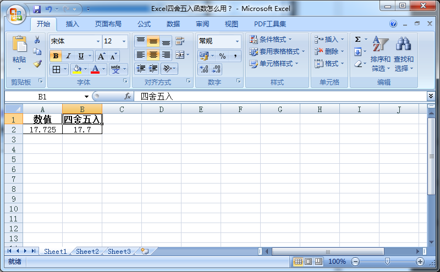Toggle Underline formatting
The image size is (440, 272).
tap(81, 56)
